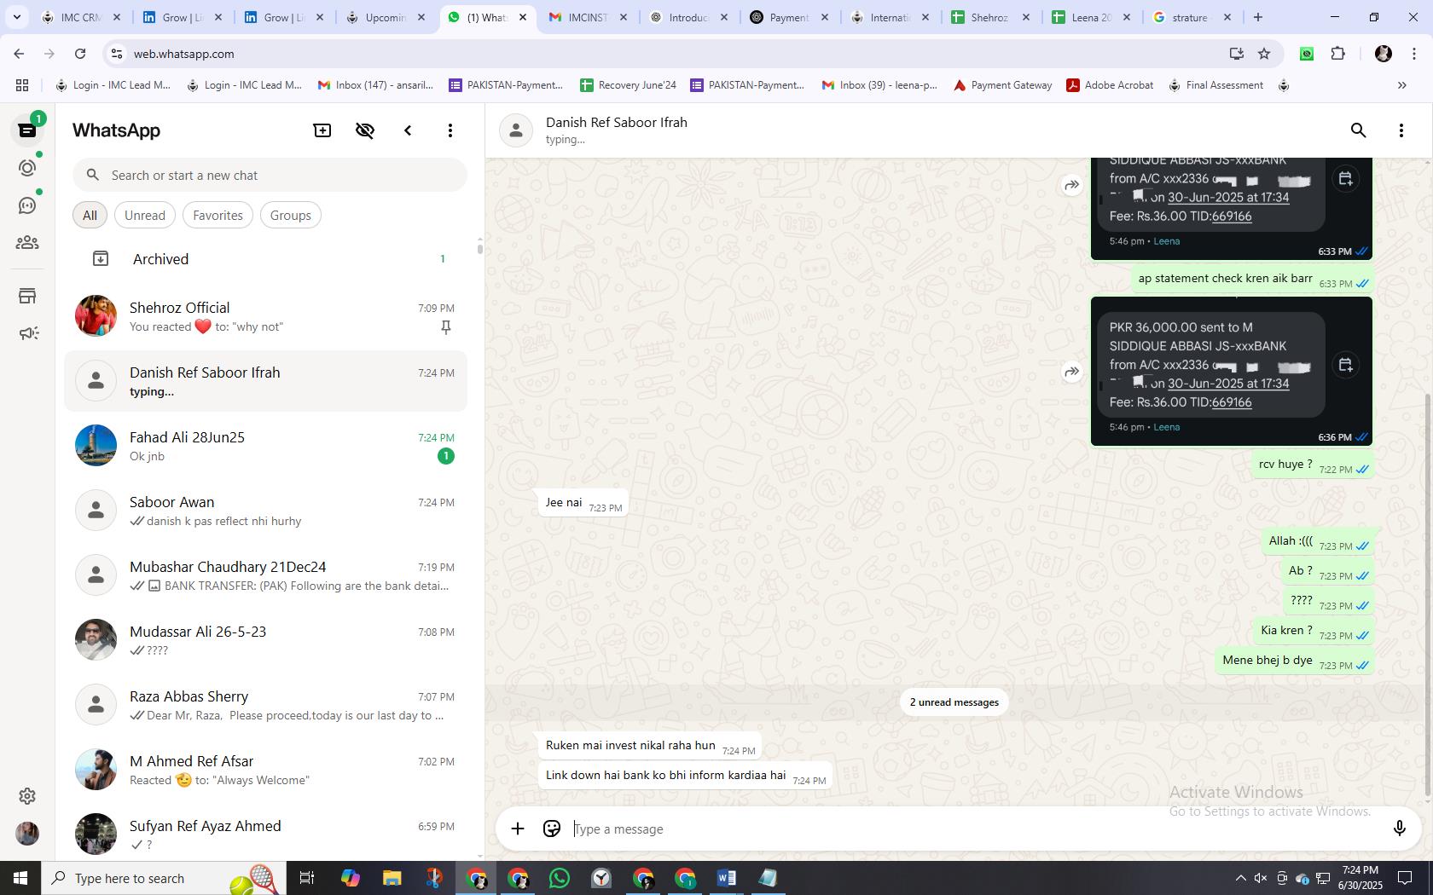Viewport: 1433px width, 895px height.
Task: Click Search or start a new chat field
Action: (x=270, y=176)
